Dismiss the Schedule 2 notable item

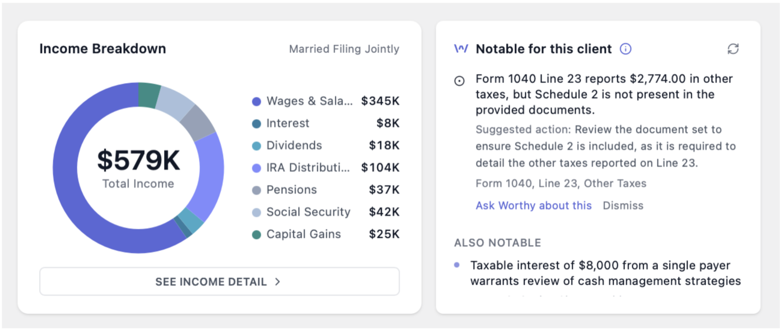tap(623, 205)
